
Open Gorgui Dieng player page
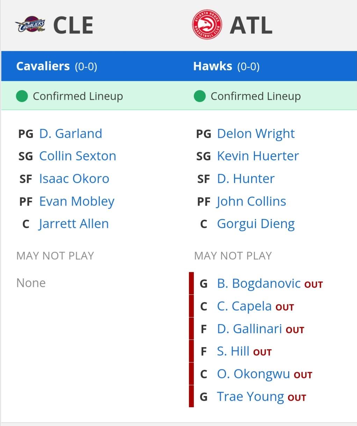pyautogui.click(x=256, y=224)
